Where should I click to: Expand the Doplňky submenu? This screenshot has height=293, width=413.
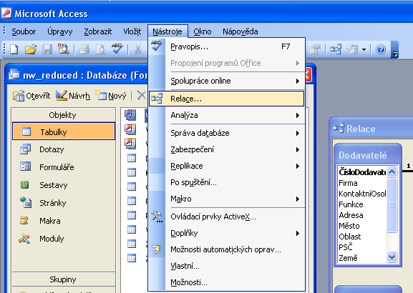[226, 233]
